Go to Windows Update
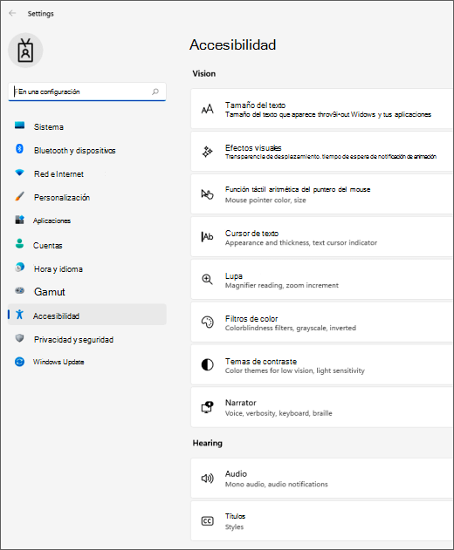The width and height of the screenshot is (454, 550). (87, 362)
